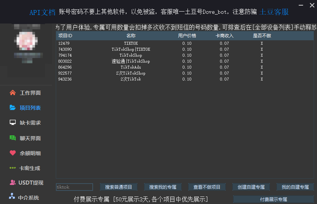Click the 搜索我的专属 button
Image resolution: width=317 pixels, height=204 pixels.
click(x=163, y=187)
